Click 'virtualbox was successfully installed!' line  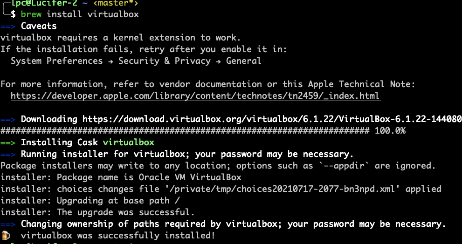[118, 236]
